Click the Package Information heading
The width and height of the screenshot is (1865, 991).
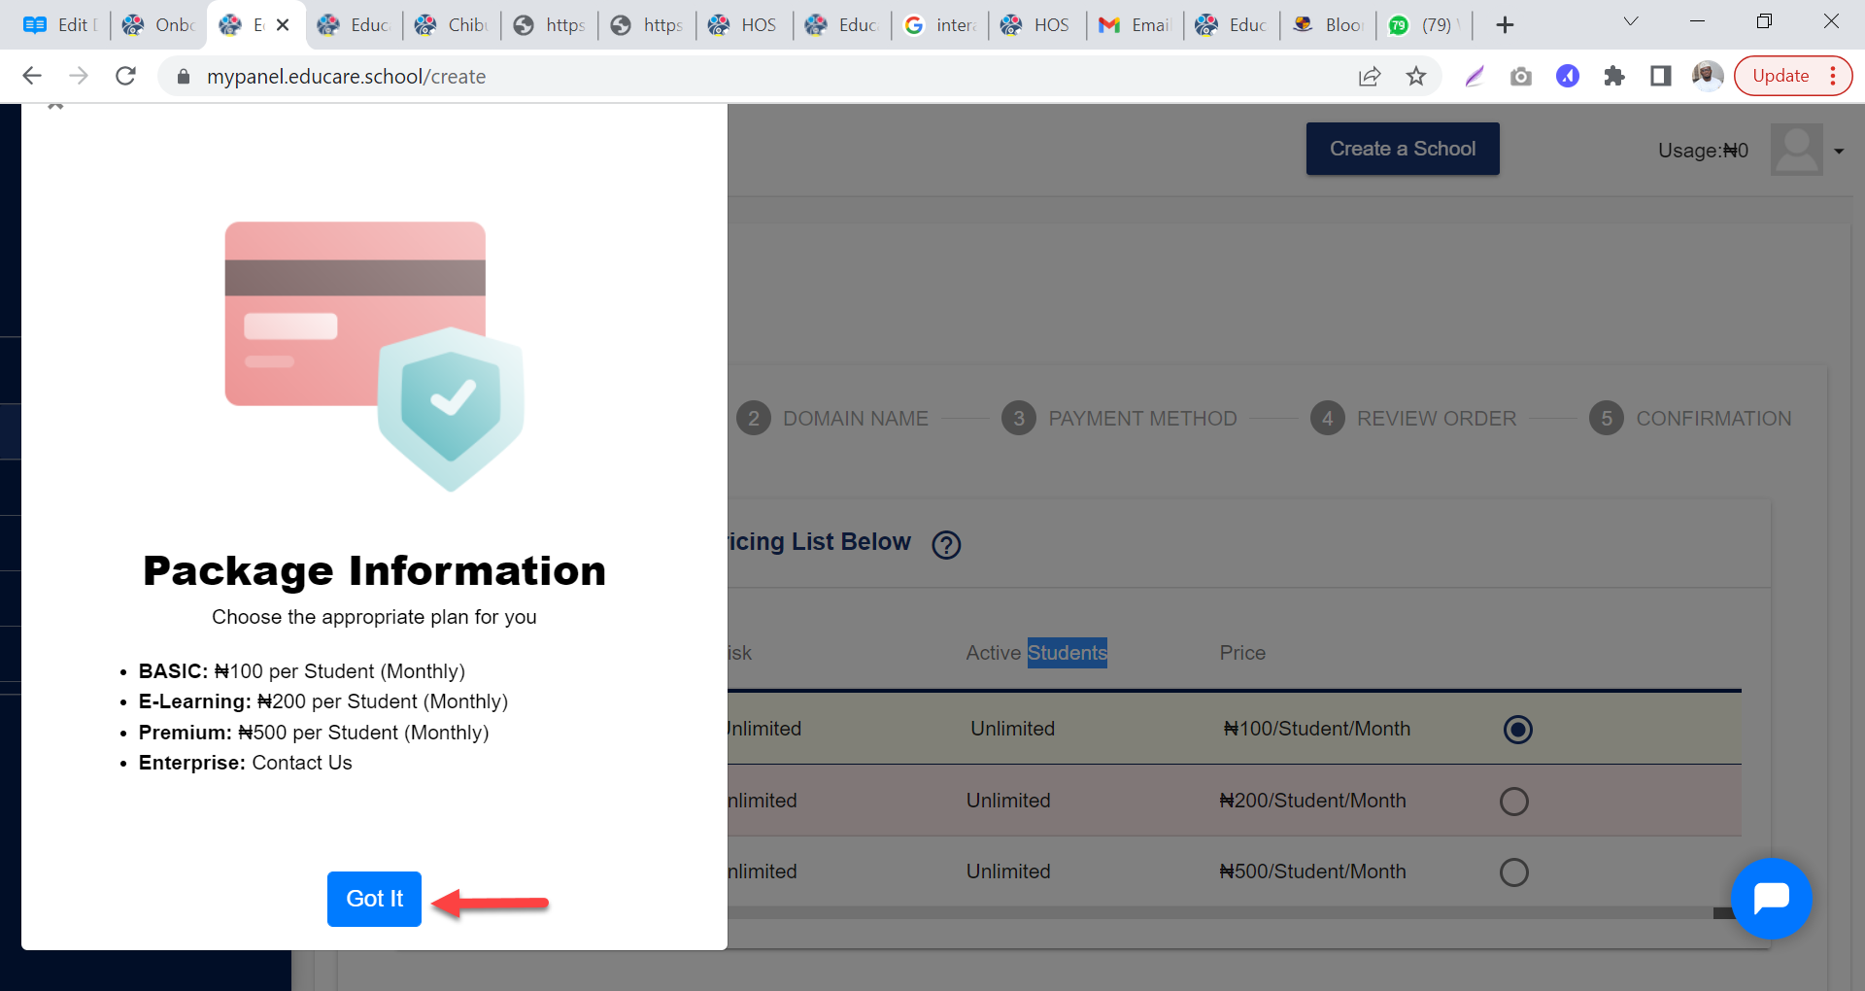(374, 571)
